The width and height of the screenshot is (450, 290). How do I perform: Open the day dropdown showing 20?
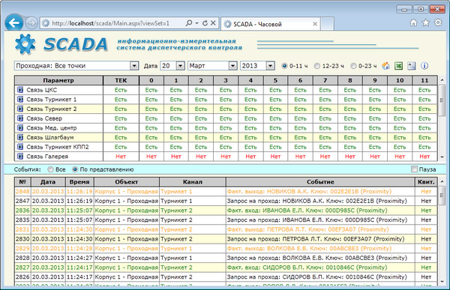(x=180, y=66)
